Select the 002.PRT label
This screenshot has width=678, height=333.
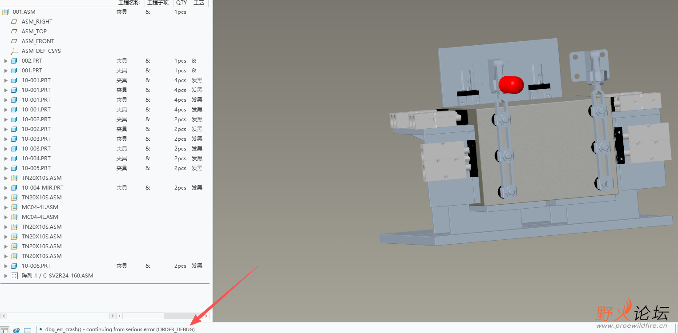(x=32, y=61)
